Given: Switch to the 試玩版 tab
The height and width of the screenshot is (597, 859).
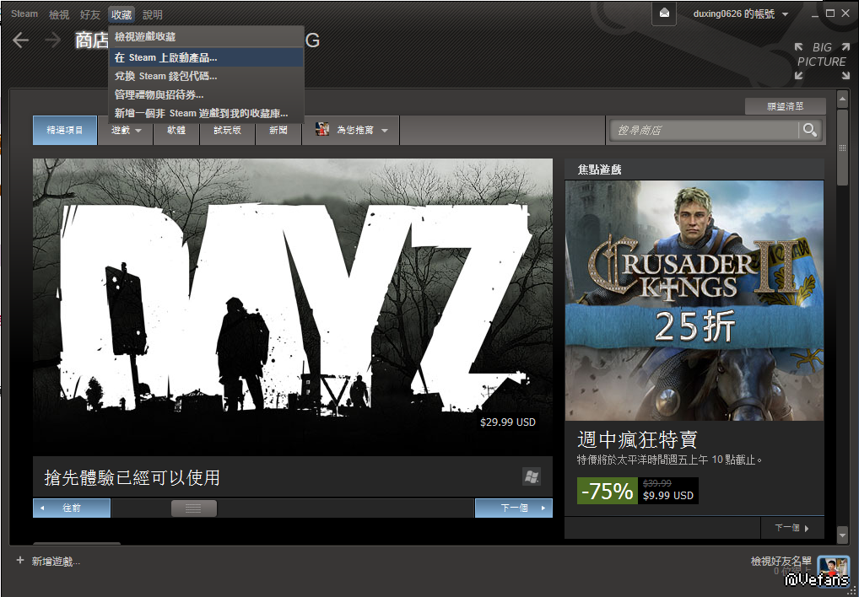Looking at the screenshot, I should coord(227,130).
